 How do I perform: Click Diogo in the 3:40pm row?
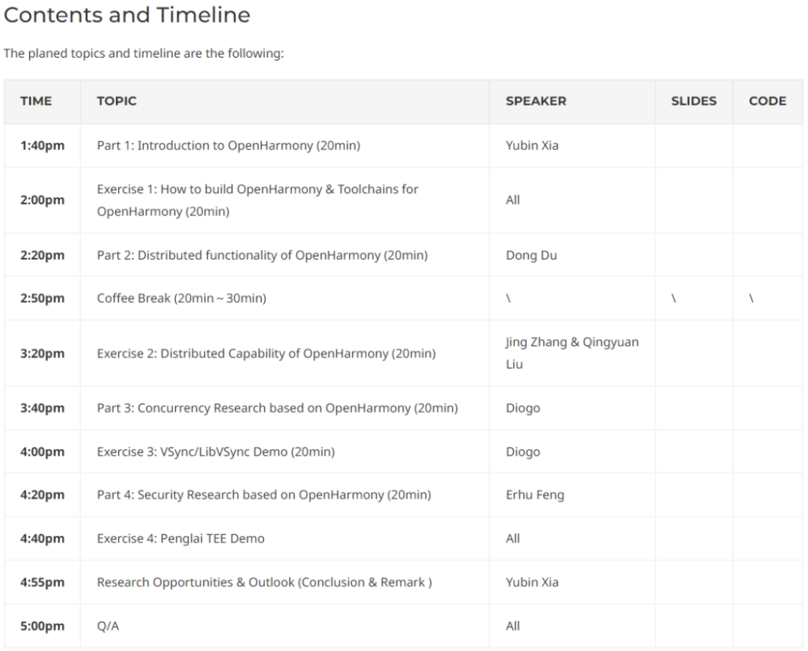point(523,409)
